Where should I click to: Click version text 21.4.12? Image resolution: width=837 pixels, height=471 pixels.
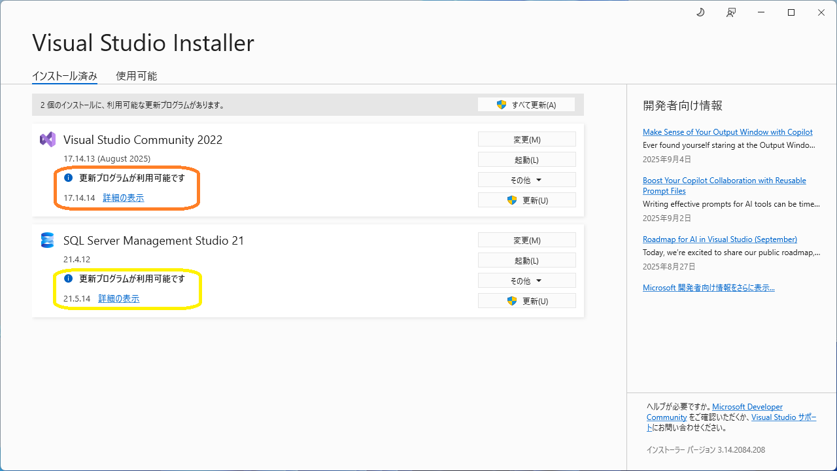click(x=77, y=260)
